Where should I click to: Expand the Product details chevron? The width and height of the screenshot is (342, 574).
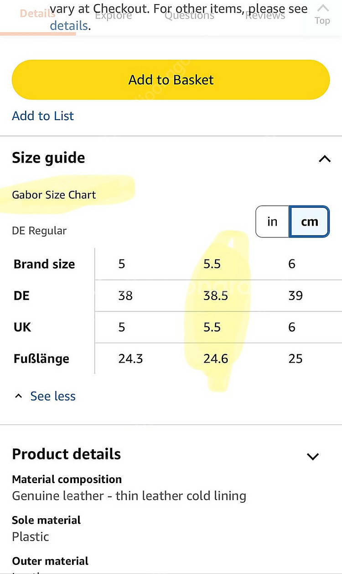(313, 456)
